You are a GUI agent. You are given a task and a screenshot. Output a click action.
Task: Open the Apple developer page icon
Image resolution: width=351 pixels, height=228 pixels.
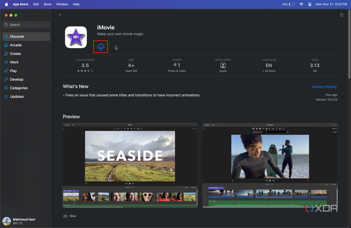pyautogui.click(x=223, y=65)
